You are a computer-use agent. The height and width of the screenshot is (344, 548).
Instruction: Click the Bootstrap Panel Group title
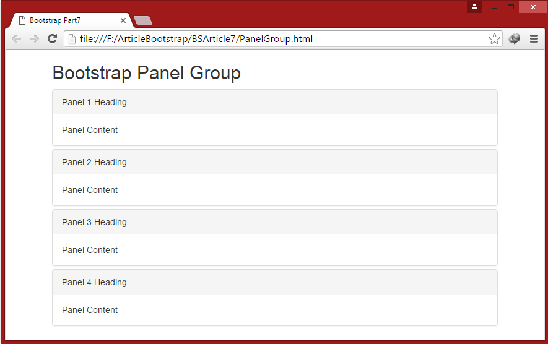click(146, 73)
